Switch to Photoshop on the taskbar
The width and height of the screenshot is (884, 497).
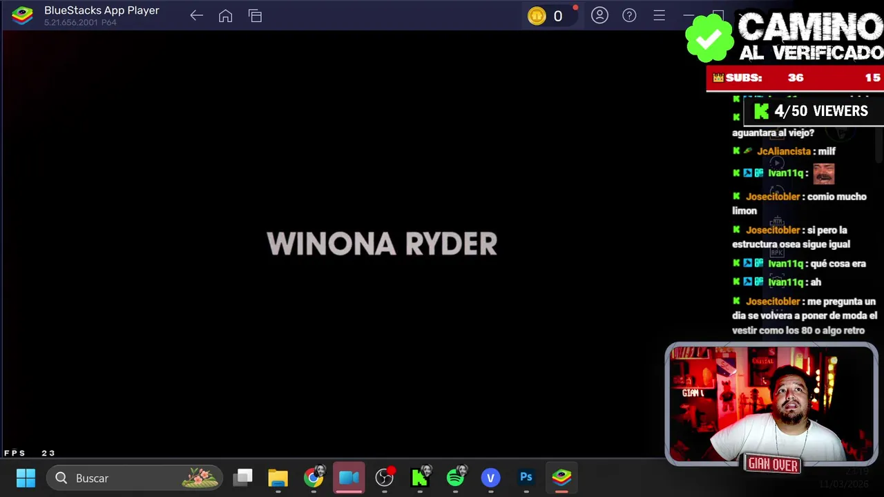coord(526,478)
